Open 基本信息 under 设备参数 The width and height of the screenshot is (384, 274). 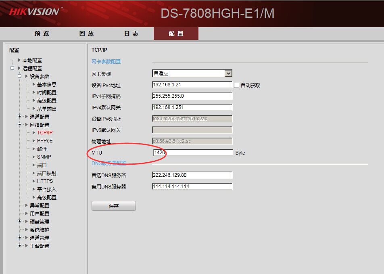46,84
